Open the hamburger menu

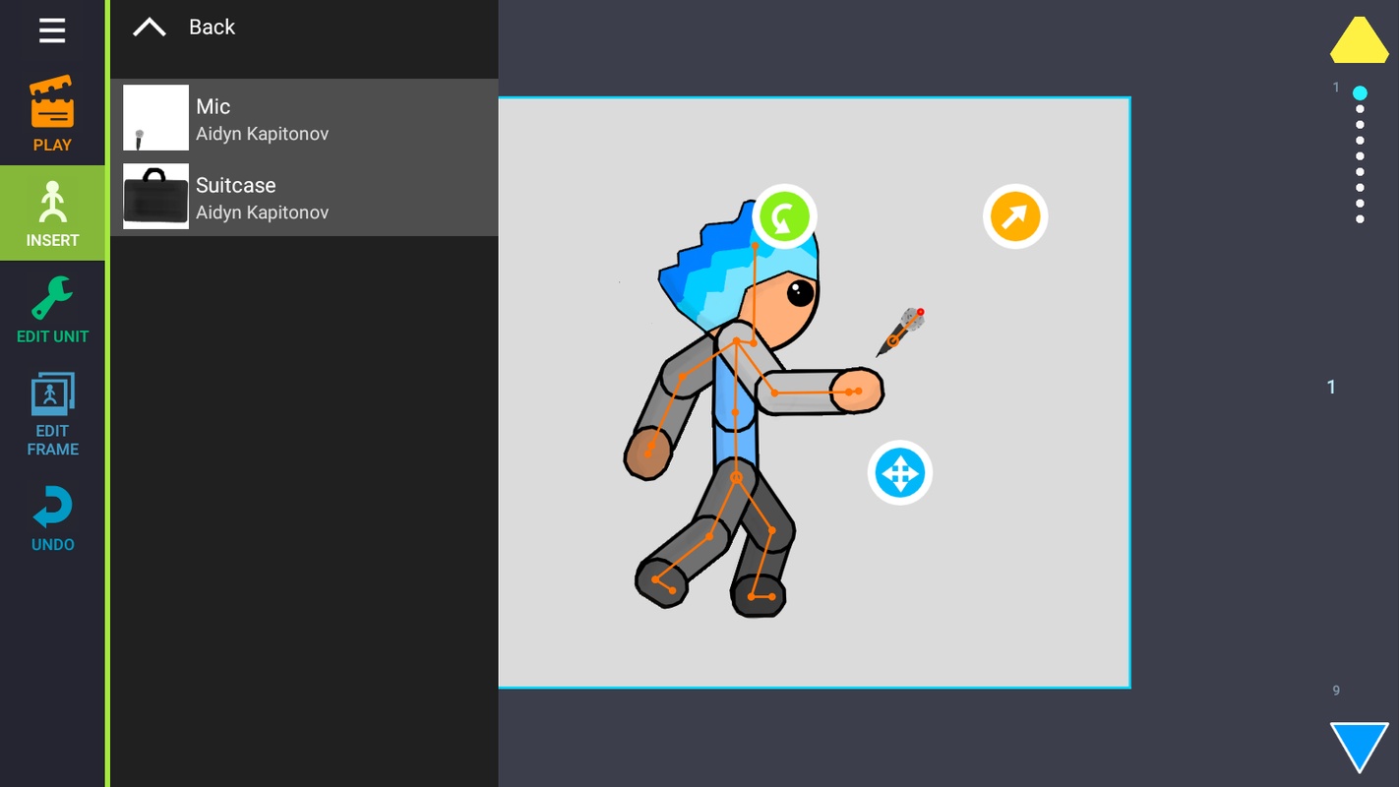[52, 30]
